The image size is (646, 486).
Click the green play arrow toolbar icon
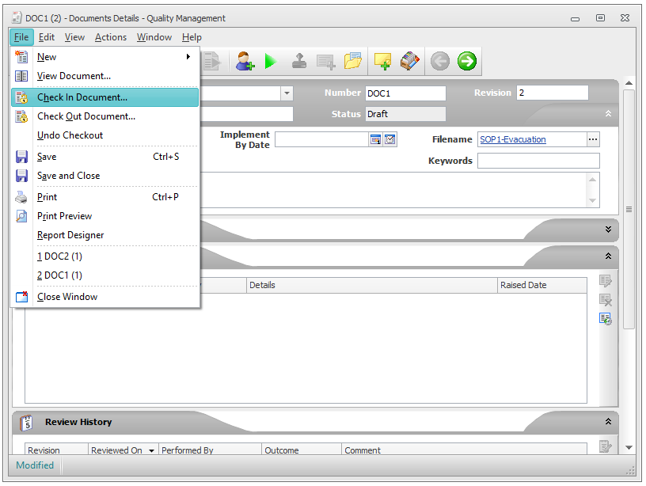[271, 61]
